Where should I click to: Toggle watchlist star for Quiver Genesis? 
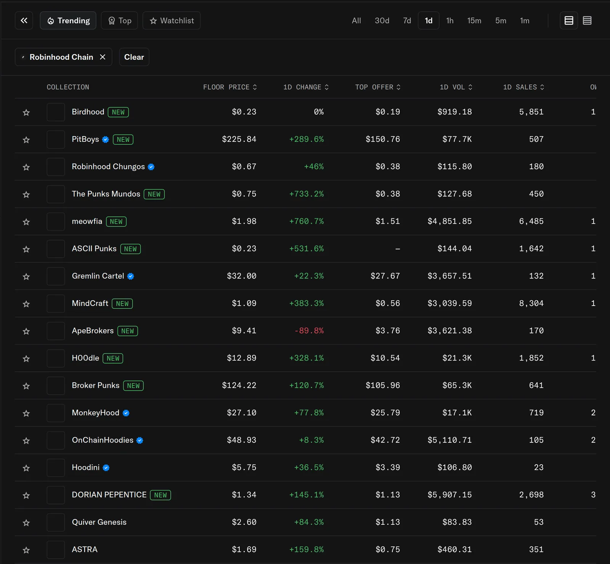click(x=26, y=523)
